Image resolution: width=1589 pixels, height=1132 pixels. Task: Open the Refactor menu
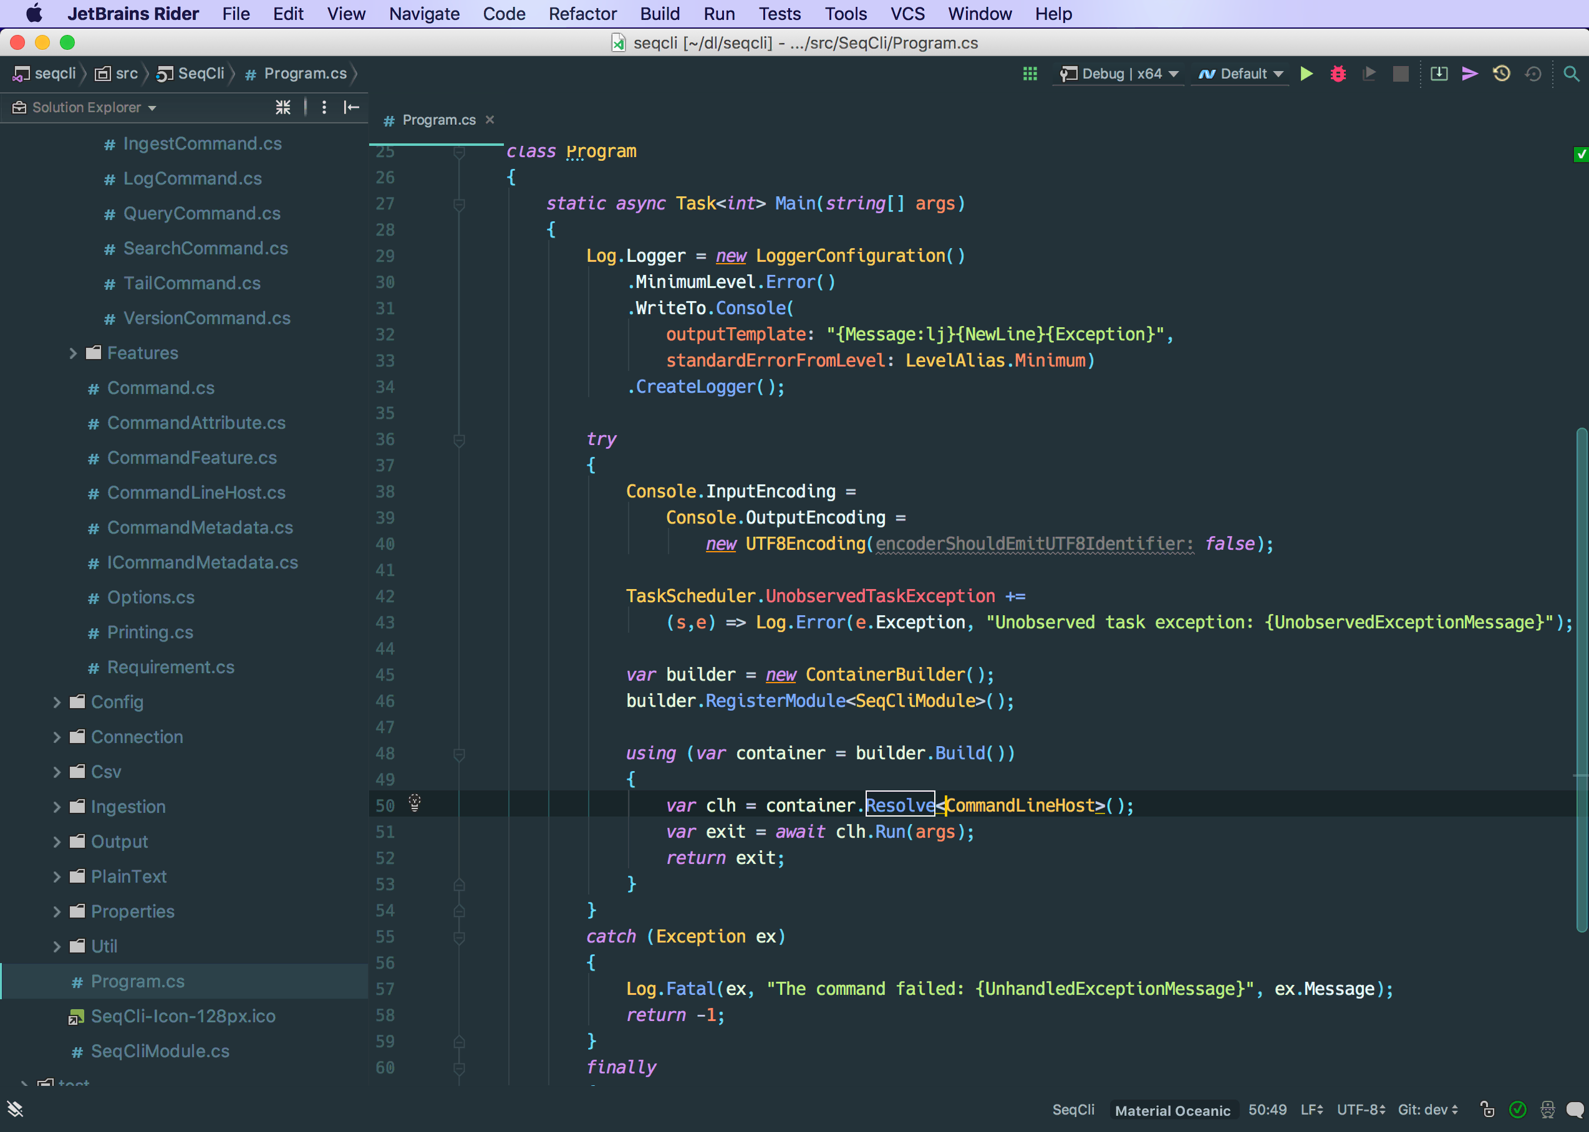point(582,14)
